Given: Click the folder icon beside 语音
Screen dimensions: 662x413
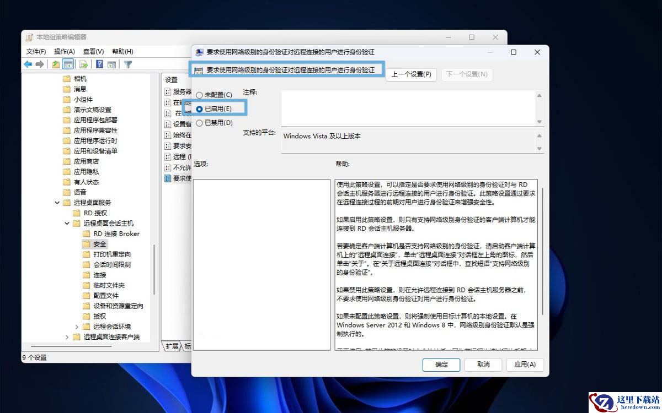Looking at the screenshot, I should click(67, 192).
